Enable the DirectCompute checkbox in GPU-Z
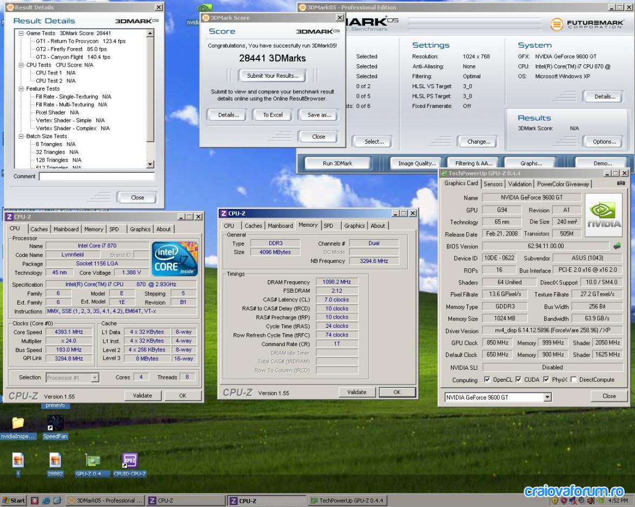Screen dimensions: 635x507 click(x=573, y=380)
